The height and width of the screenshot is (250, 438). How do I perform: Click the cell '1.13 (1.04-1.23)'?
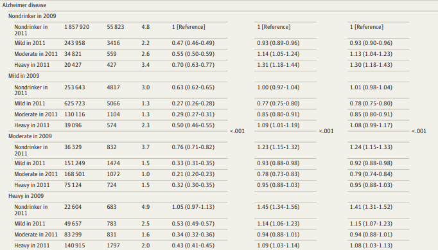371,54
